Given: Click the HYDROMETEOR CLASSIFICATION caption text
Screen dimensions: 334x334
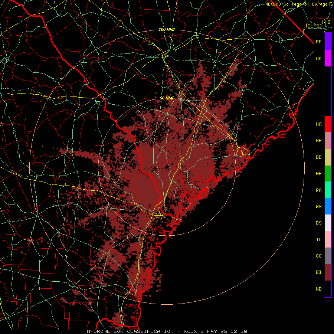Looking at the screenshot, I should (x=130, y=331).
